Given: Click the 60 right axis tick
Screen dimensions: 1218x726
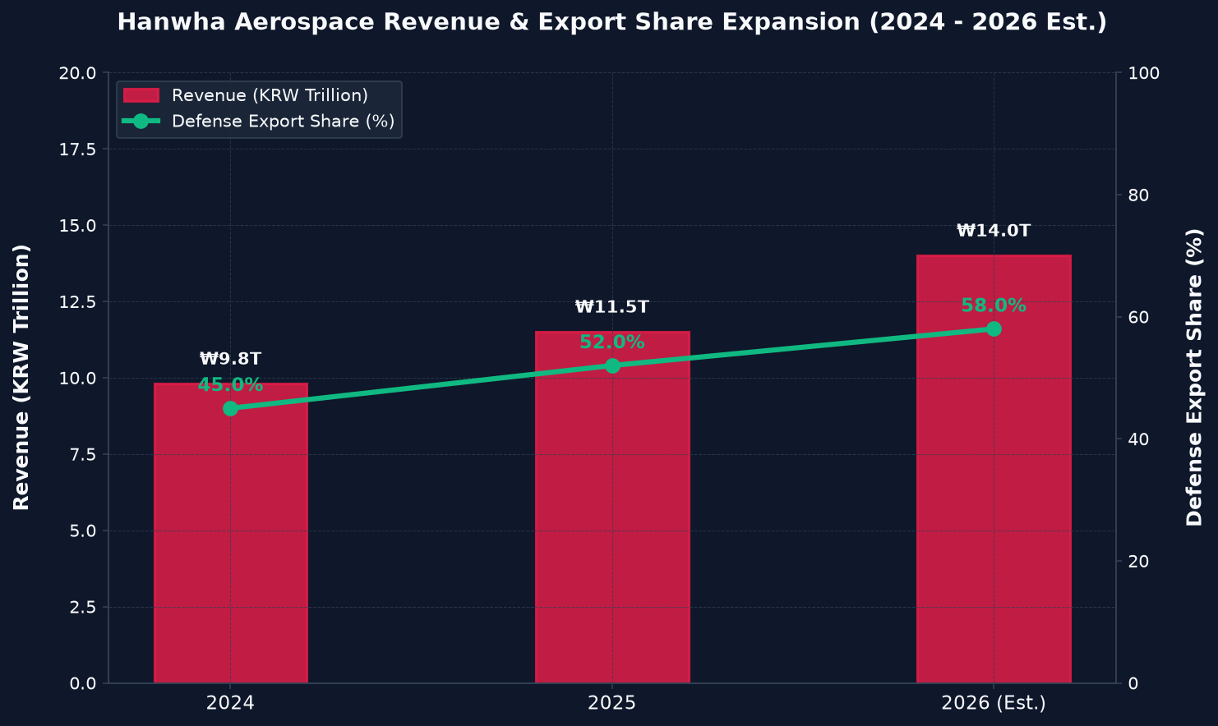Looking at the screenshot, I should coord(1138,317).
